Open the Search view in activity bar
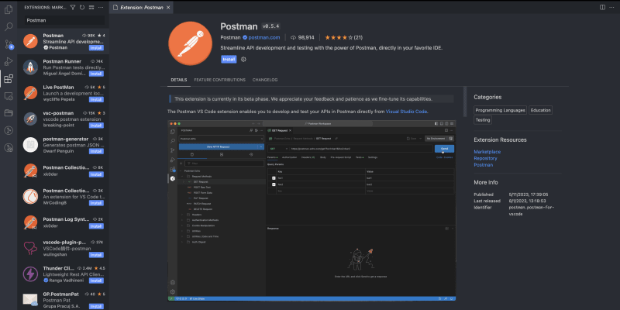The height and width of the screenshot is (310, 620). [9, 27]
